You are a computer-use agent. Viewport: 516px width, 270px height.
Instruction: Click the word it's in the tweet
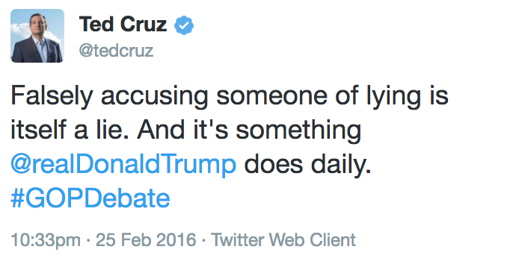coord(210,129)
